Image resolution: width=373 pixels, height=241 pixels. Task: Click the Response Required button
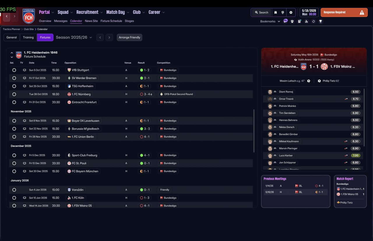344,13
